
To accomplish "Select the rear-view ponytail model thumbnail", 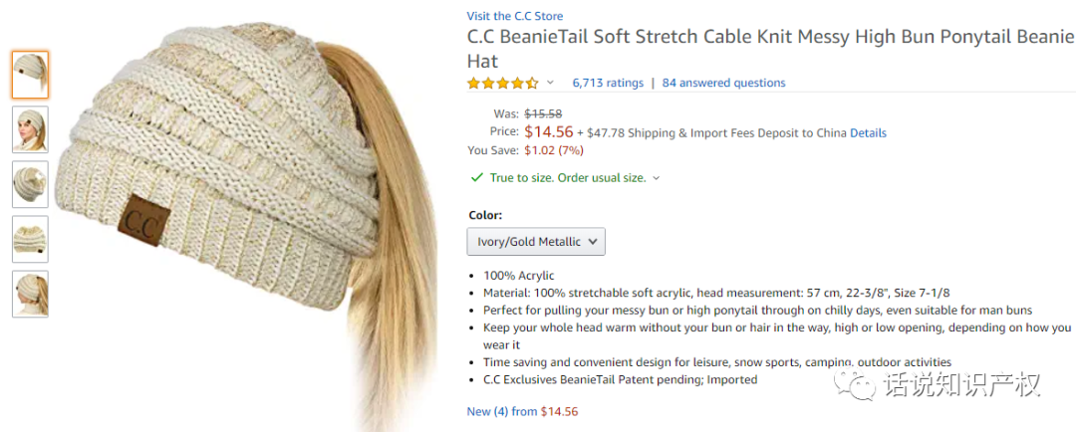I will (30, 294).
